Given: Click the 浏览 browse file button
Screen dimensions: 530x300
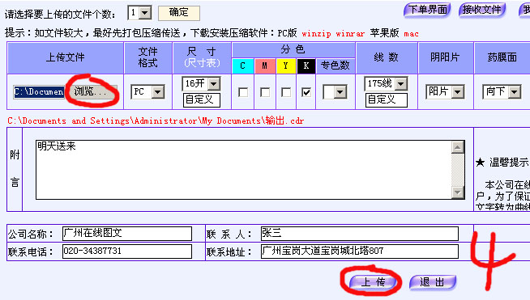Looking at the screenshot, I should click(91, 91).
